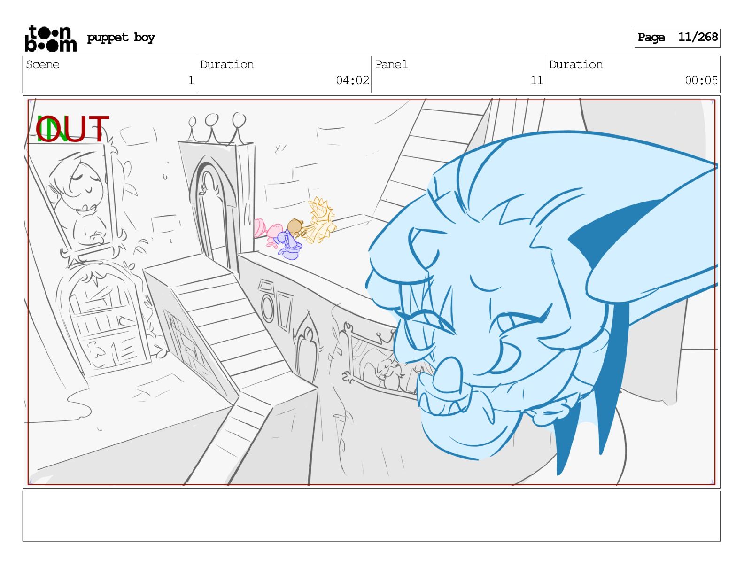Viewport: 744px width, 575px height.
Task: Select the 'Panel' header label
Action: coord(391,64)
